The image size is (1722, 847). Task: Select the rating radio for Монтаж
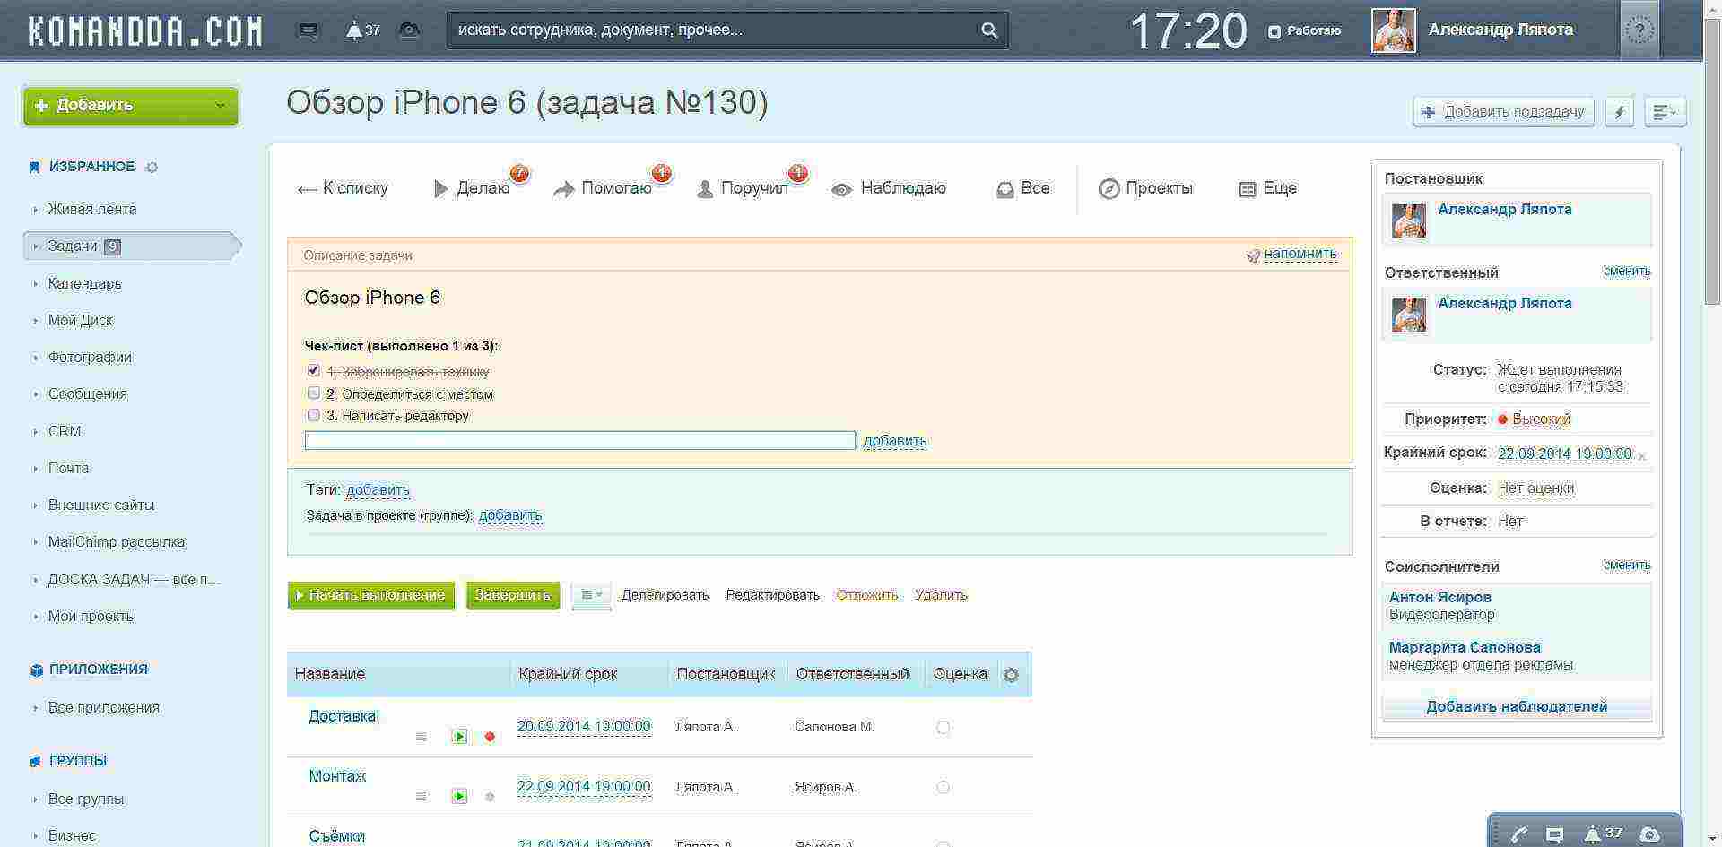point(943,787)
